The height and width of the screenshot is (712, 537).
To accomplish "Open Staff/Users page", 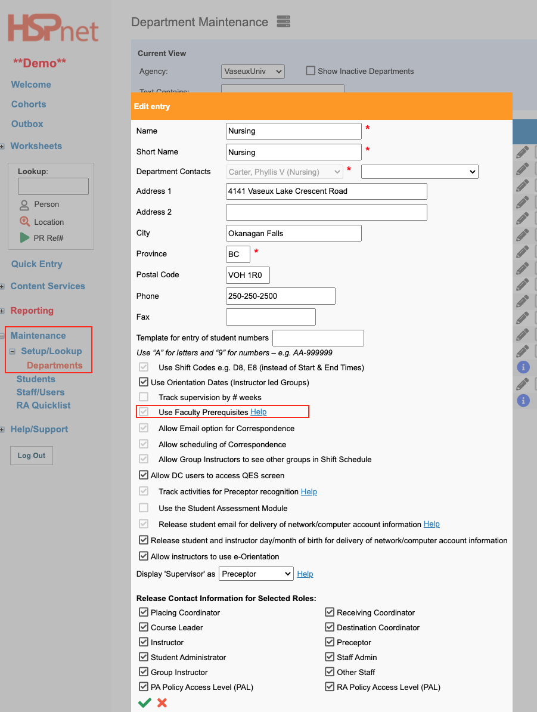I will 41,392.
